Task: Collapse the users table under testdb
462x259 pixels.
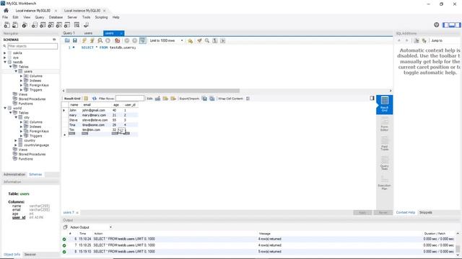Action: click(16, 71)
